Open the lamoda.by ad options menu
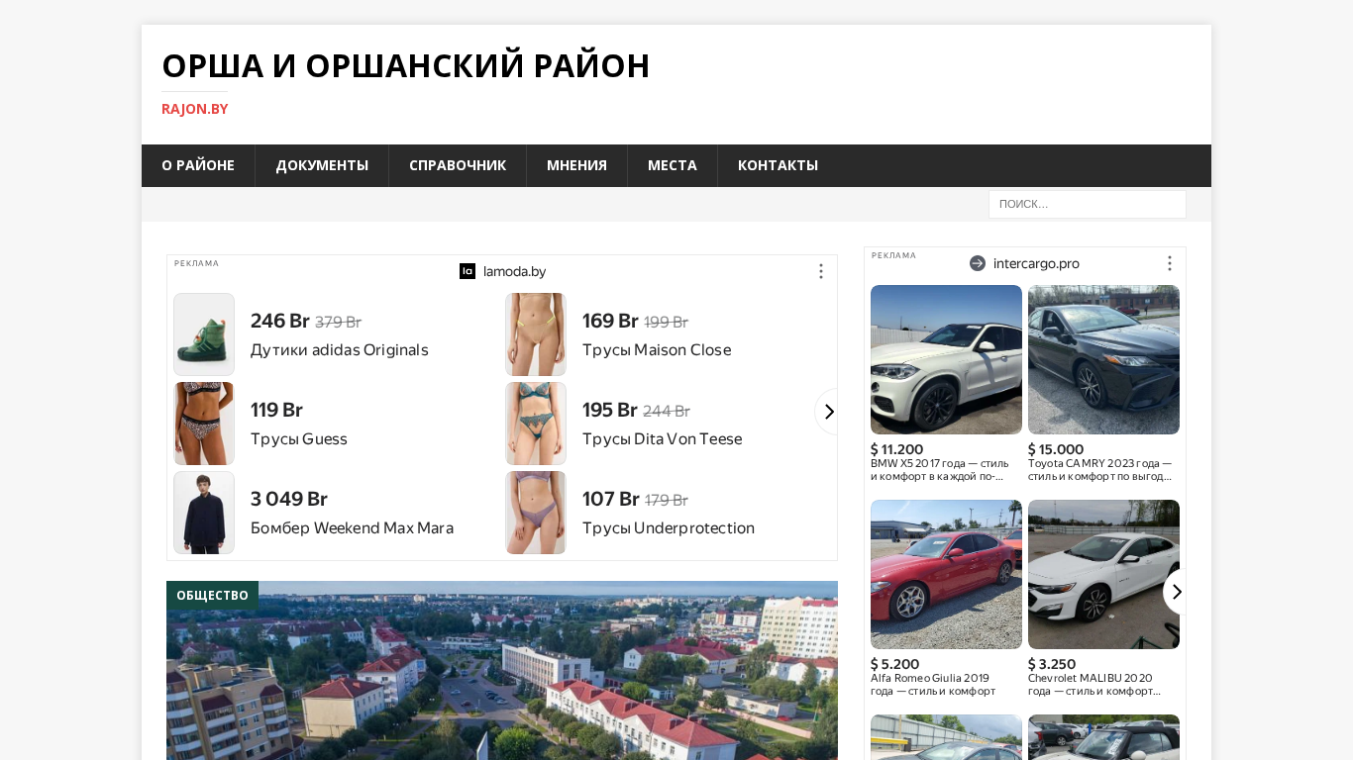This screenshot has width=1353, height=760. pos(820,271)
